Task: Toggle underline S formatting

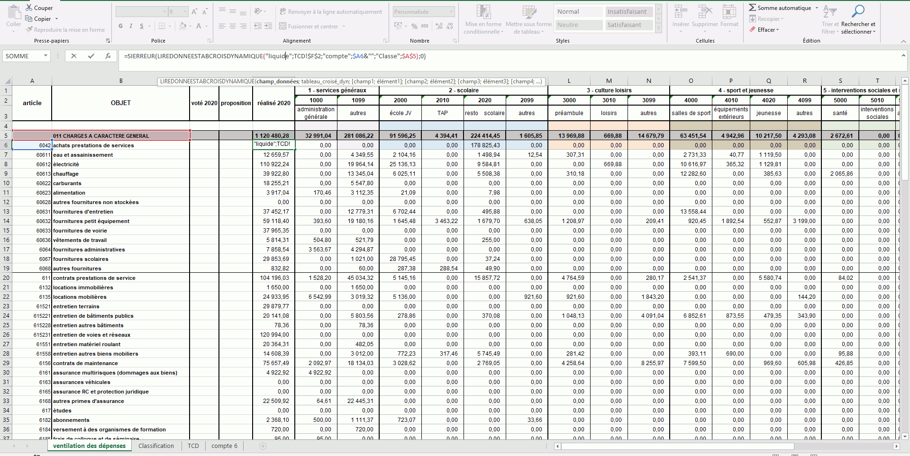Action: coord(142,26)
